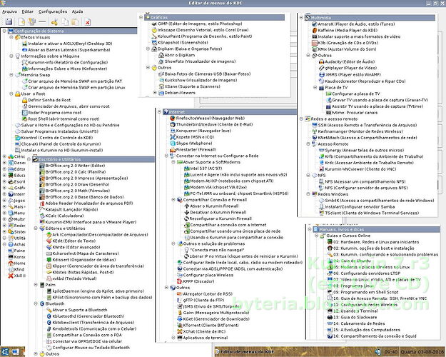Click the XChat IRC client icon

point(180,331)
